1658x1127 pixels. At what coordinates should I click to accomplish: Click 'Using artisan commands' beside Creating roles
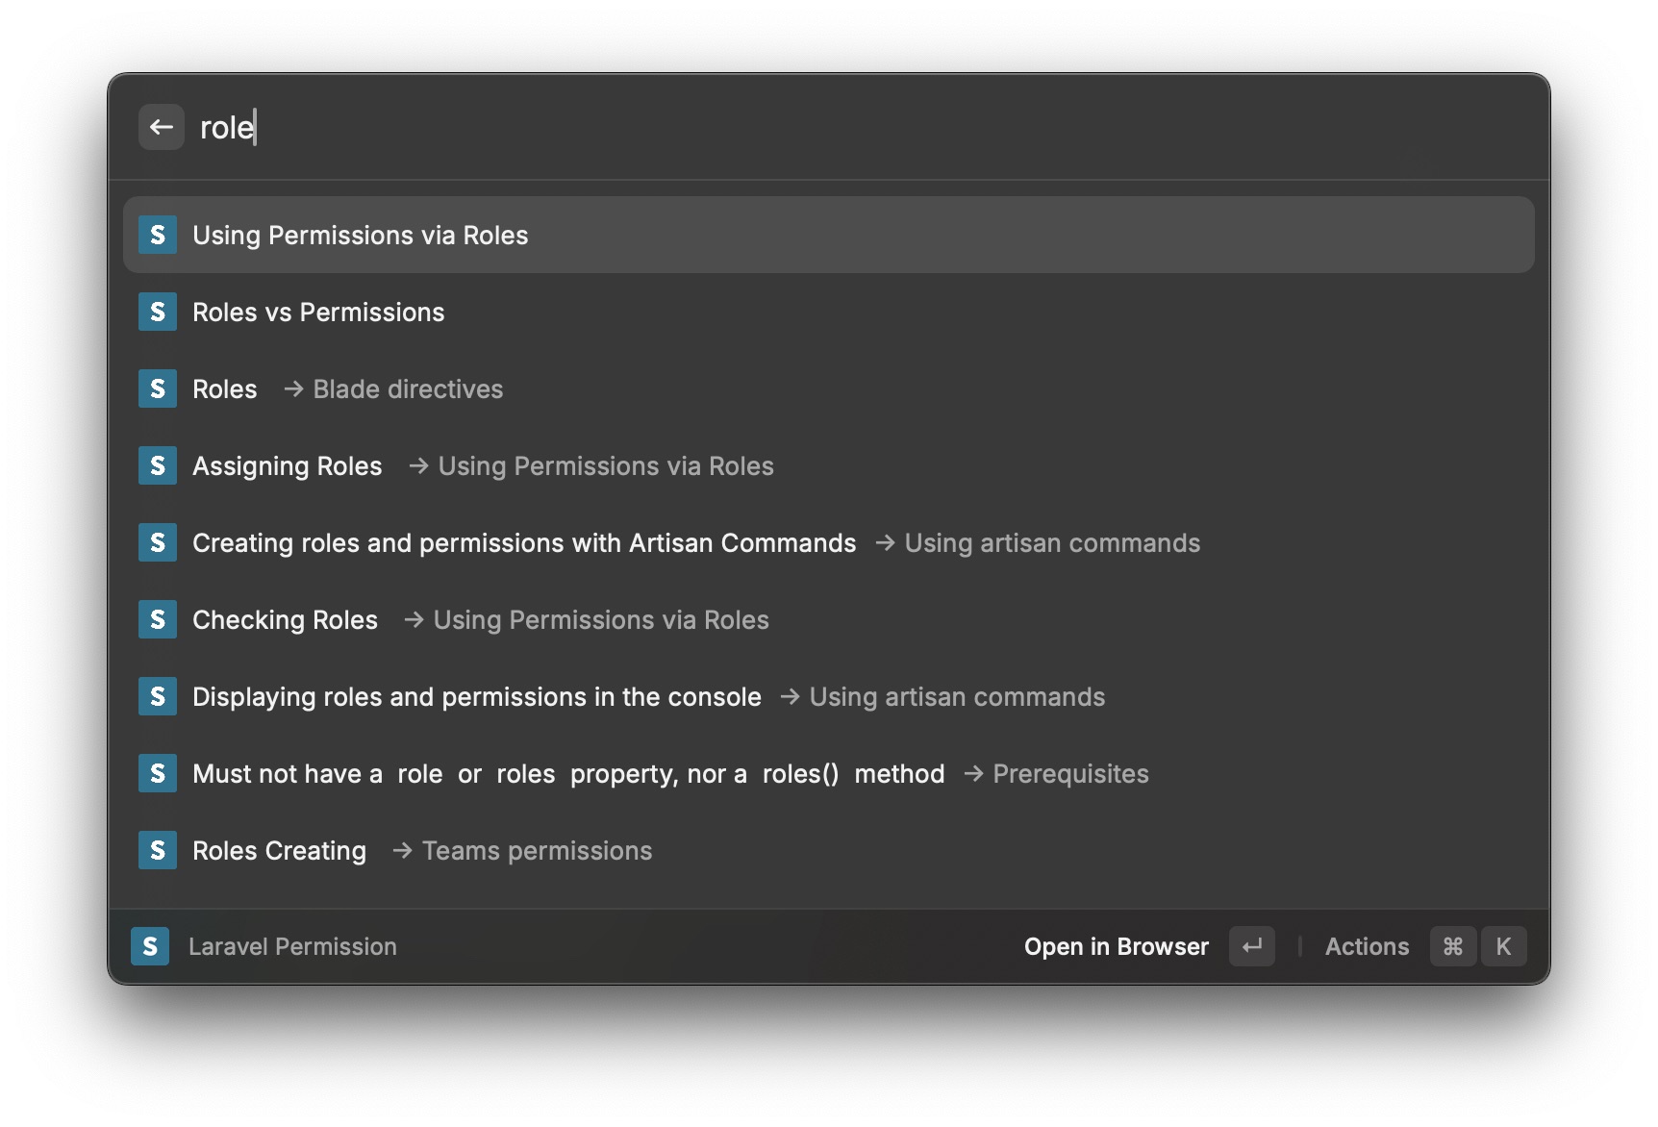[1052, 542]
